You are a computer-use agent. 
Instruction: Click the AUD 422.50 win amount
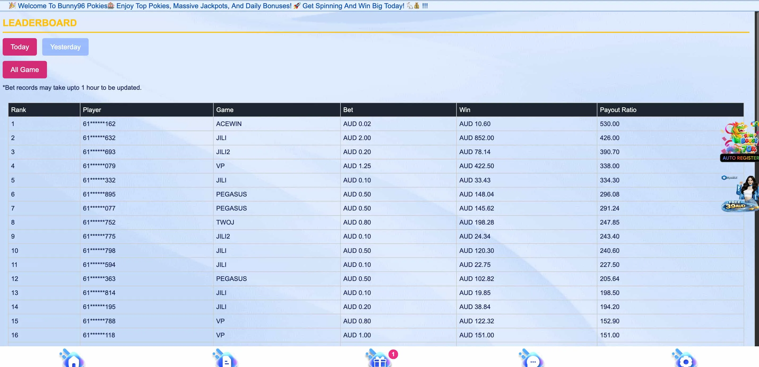476,166
